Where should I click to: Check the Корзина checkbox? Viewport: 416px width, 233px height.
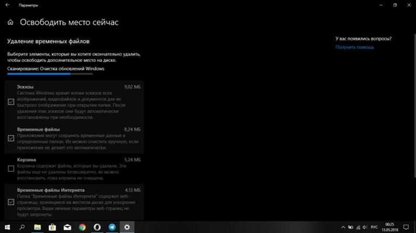click(11, 169)
